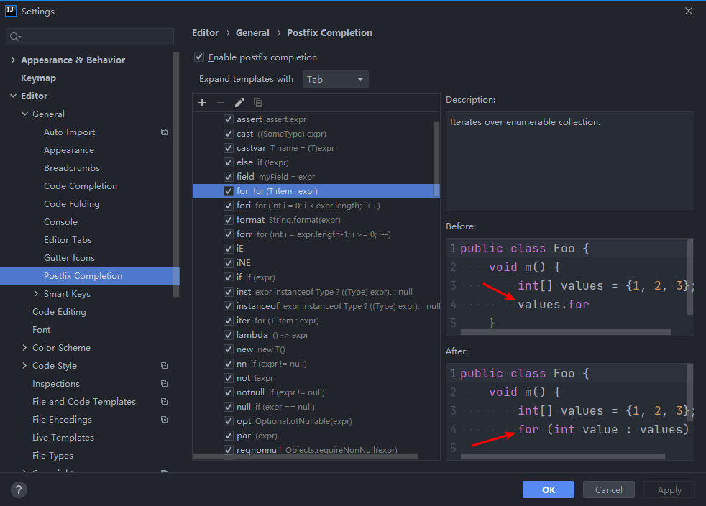Open the Expand templates with dropdown

[x=336, y=79]
